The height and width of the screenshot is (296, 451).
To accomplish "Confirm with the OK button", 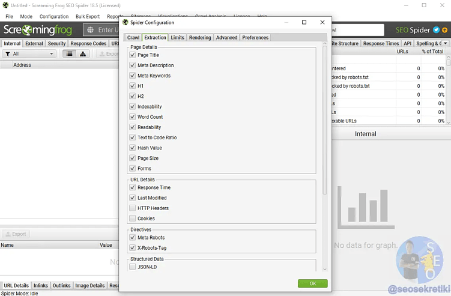I will pyautogui.click(x=313, y=283).
